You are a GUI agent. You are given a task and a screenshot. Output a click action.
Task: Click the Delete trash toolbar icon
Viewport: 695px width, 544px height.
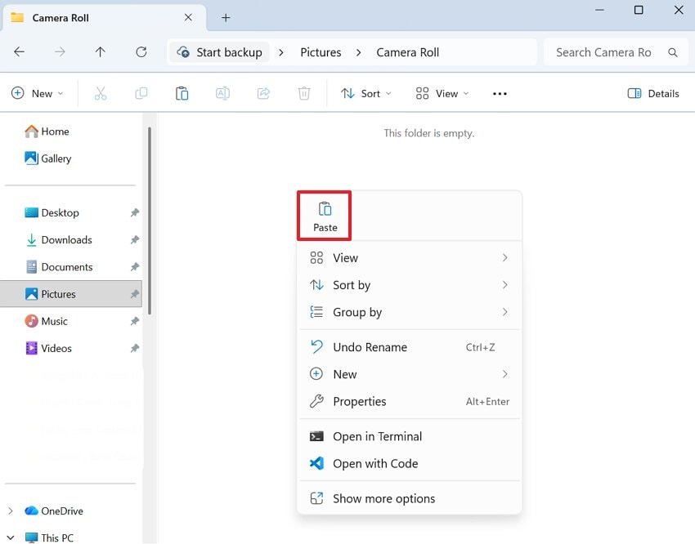pyautogui.click(x=304, y=94)
